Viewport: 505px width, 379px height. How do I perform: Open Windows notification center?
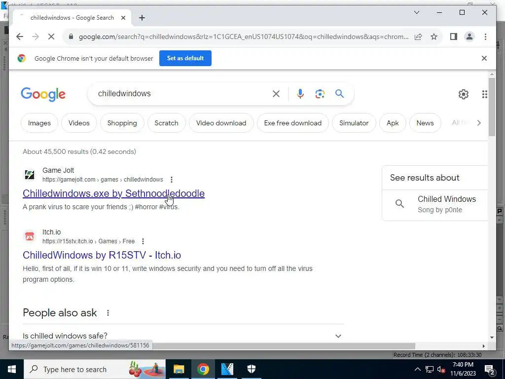coord(490,369)
